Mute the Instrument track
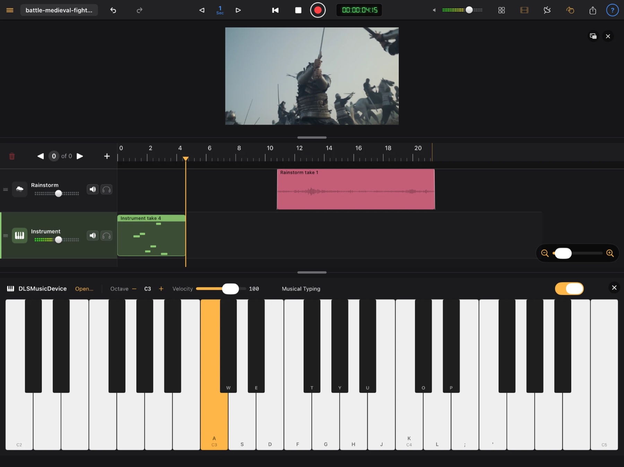624x467 pixels. (93, 235)
